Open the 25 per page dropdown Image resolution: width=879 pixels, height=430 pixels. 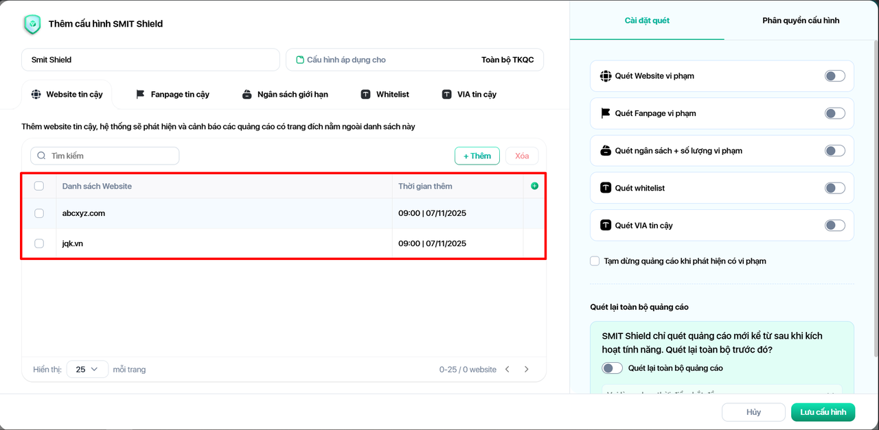[x=87, y=369]
